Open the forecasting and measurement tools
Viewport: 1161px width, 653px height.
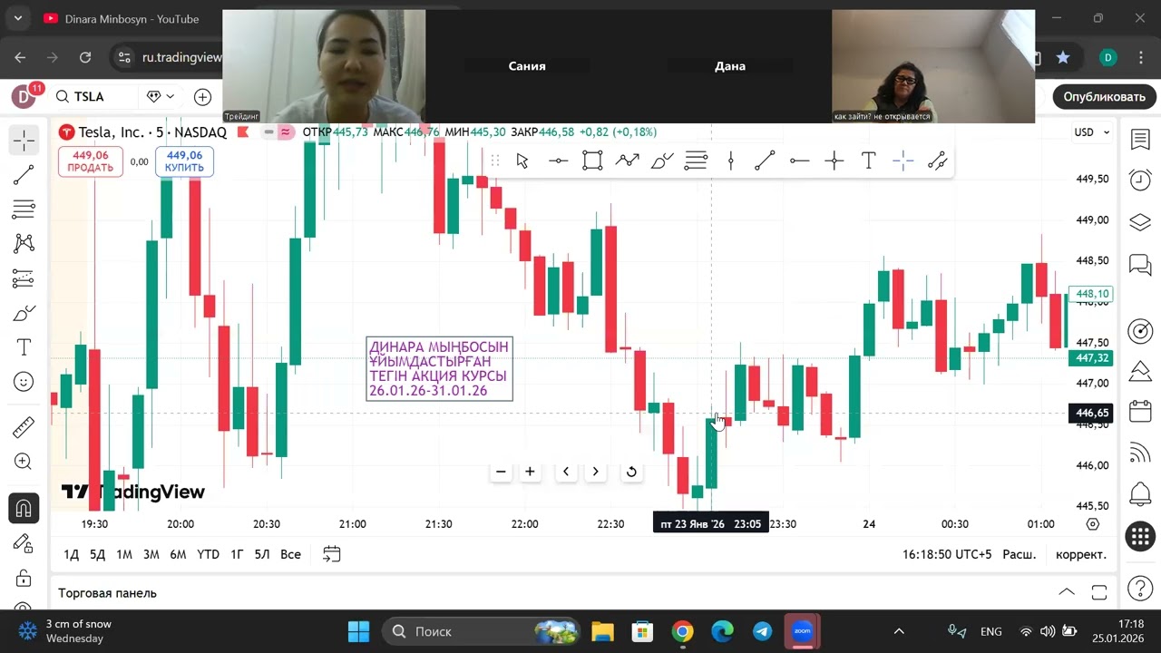point(24,278)
